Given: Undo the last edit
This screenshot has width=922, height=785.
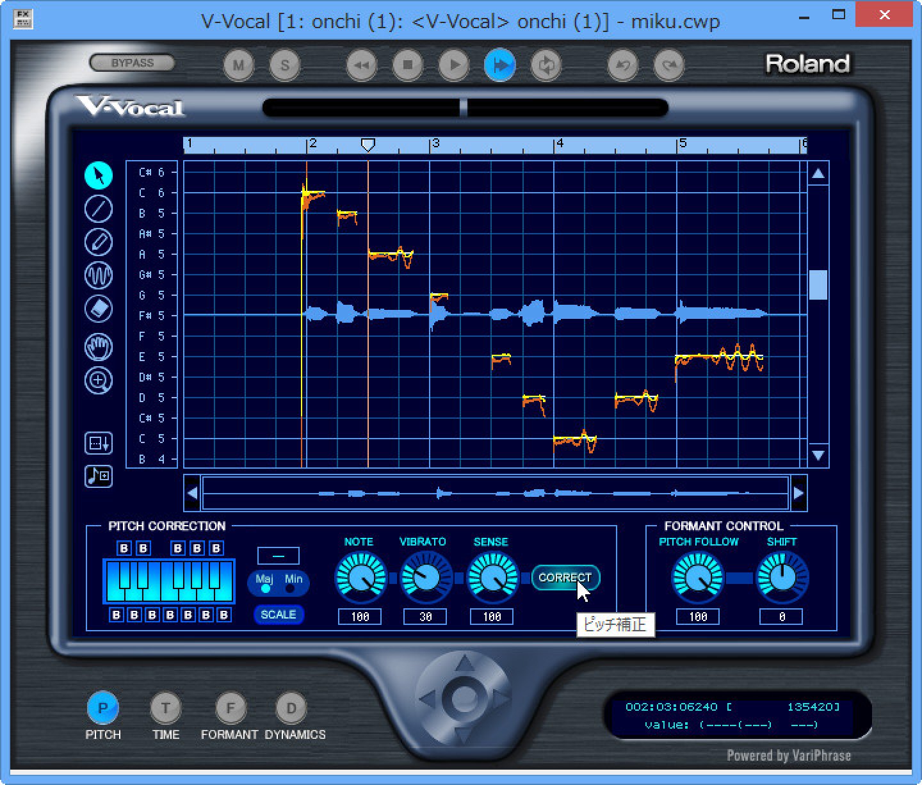Looking at the screenshot, I should tap(623, 65).
